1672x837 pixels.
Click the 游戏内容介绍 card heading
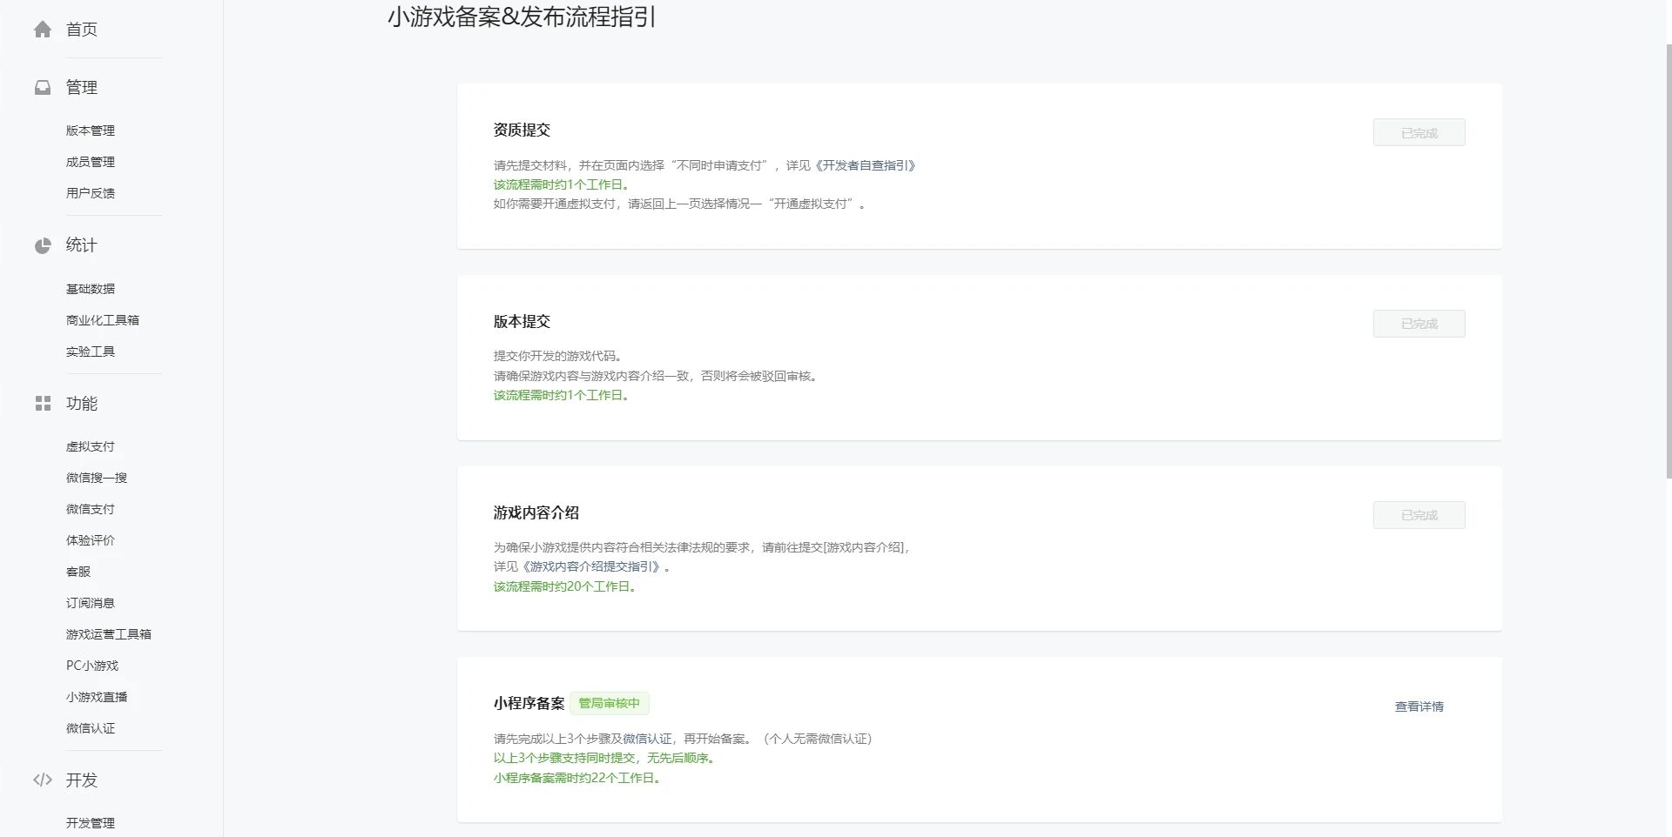[x=536, y=512]
